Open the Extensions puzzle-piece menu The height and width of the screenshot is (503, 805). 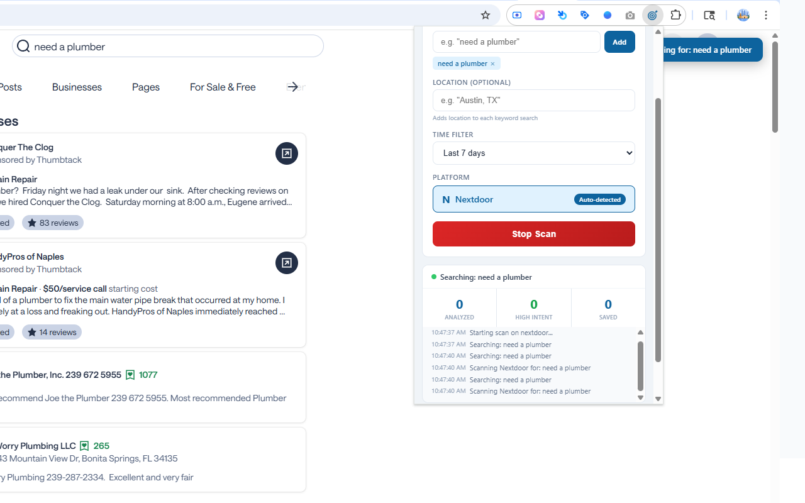click(x=675, y=15)
